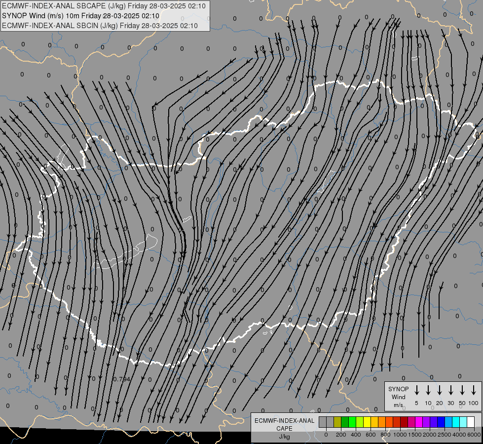Click the wind legend arrow above 5
This screenshot has height=444, width=483.
pos(416,390)
